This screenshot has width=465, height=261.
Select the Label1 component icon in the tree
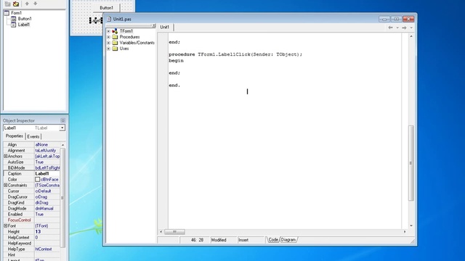click(13, 25)
